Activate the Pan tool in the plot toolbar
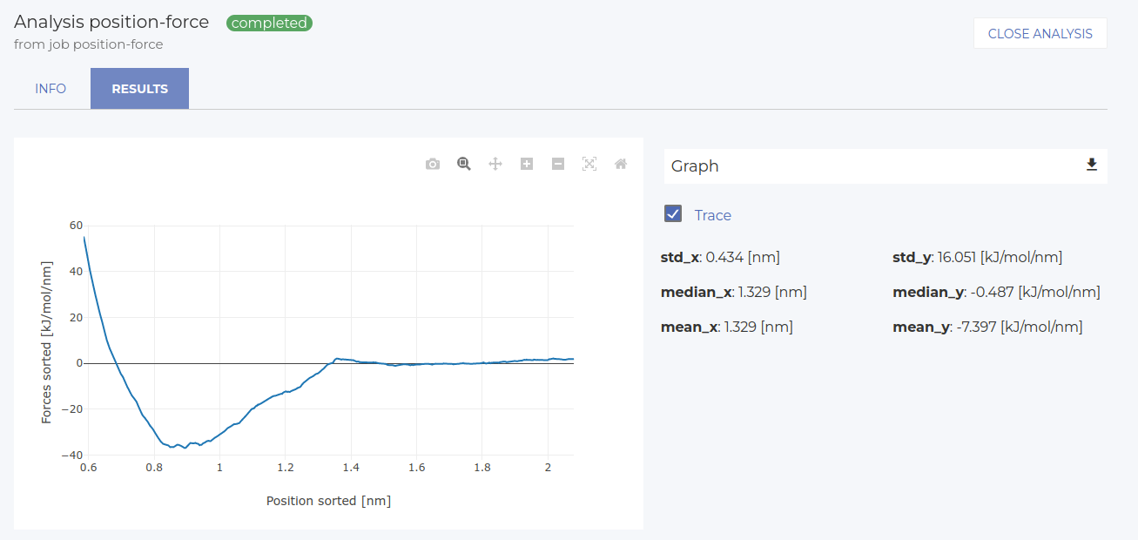Viewport: 1138px width, 540px height. point(495,164)
